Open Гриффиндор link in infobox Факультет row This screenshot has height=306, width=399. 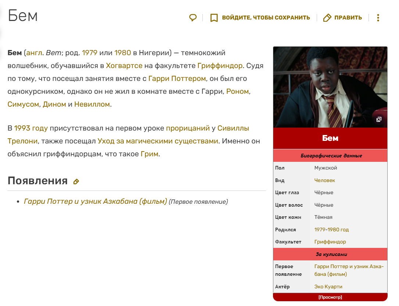point(330,242)
